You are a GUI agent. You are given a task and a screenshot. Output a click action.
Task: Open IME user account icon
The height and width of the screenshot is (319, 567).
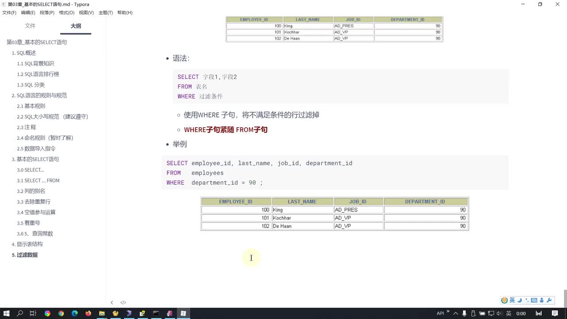542,300
